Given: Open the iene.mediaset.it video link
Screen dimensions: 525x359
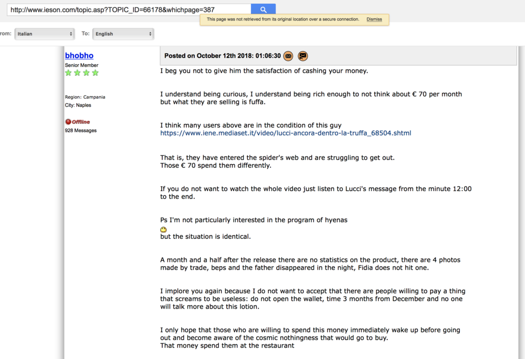Looking at the screenshot, I should point(286,133).
